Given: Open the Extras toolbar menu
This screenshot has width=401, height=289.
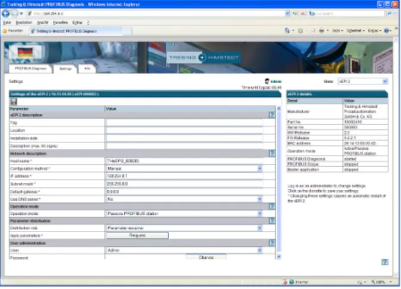Looking at the screenshot, I should pyautogui.click(x=374, y=31).
